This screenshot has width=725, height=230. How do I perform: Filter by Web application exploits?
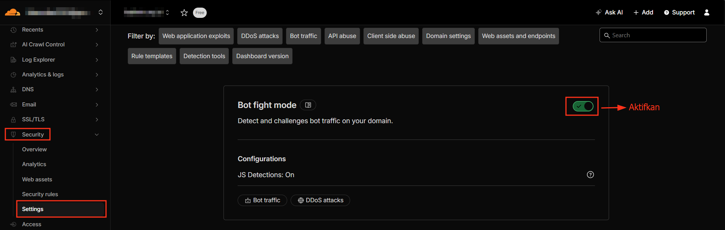(196, 36)
